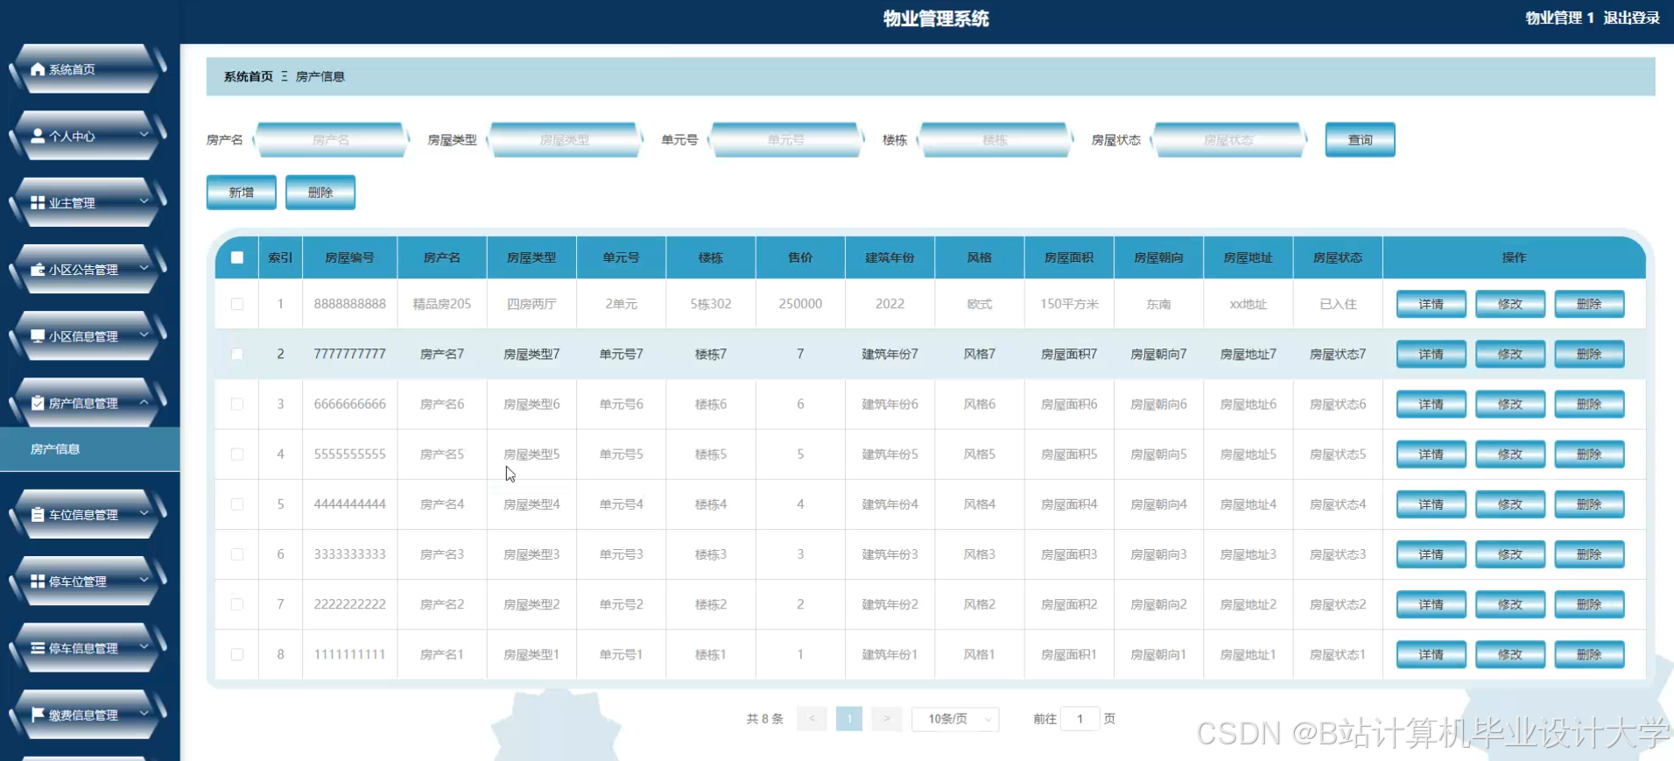Click the 250000 price cell
The image size is (1674, 761).
[800, 304]
